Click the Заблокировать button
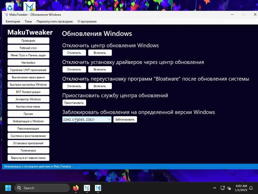 [125, 119]
